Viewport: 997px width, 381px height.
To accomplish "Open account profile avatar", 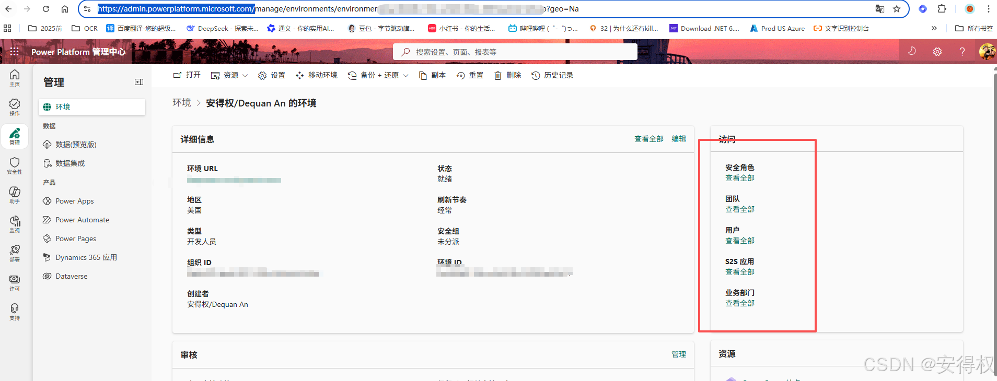I will pos(987,52).
